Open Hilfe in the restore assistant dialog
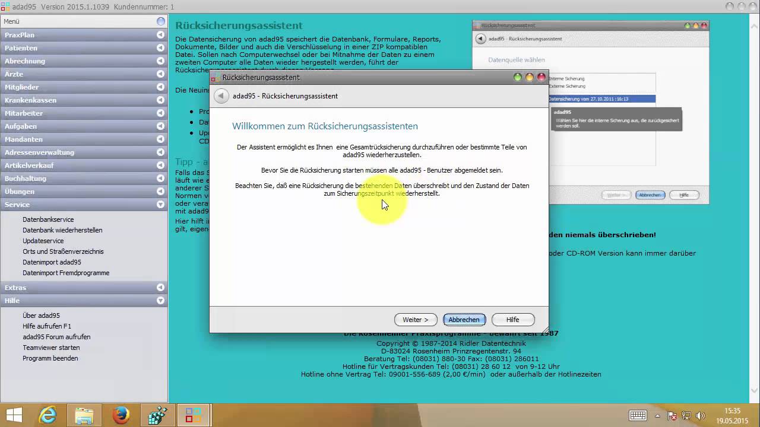 coord(513,320)
